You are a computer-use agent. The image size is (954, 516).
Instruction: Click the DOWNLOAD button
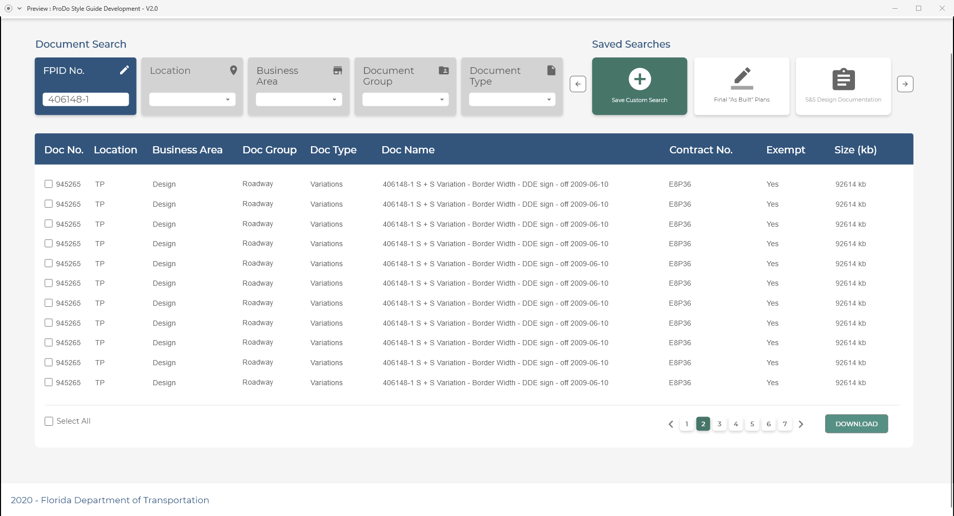(x=856, y=424)
